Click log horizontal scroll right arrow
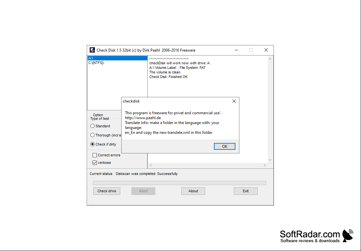This screenshot has height=251, width=361. point(265,165)
